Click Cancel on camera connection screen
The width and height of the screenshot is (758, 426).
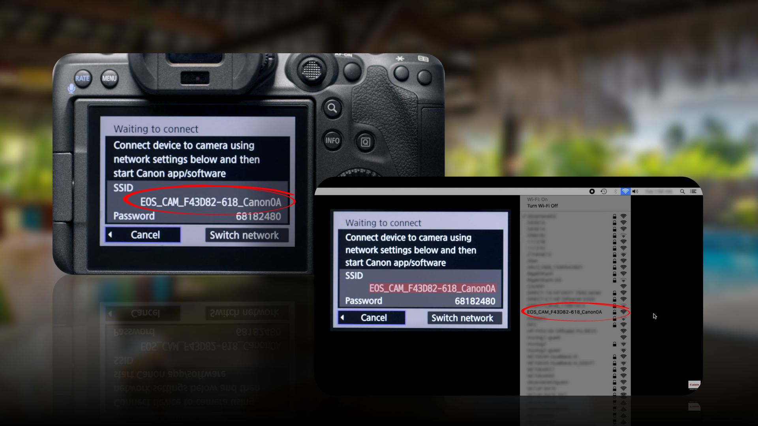click(144, 235)
